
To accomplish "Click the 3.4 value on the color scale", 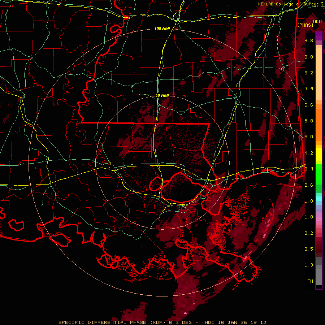I will tap(309, 169).
